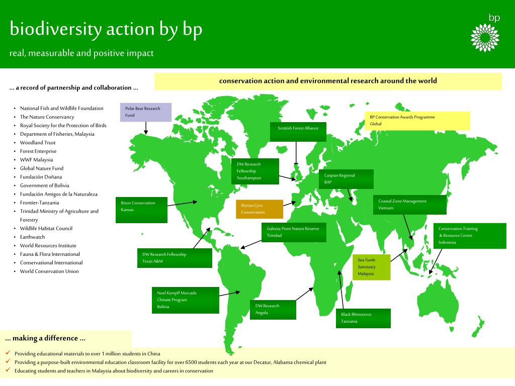Click the red checkmark beside Malaysia educating line
Screen dimensions: 515x386
(x=8, y=369)
